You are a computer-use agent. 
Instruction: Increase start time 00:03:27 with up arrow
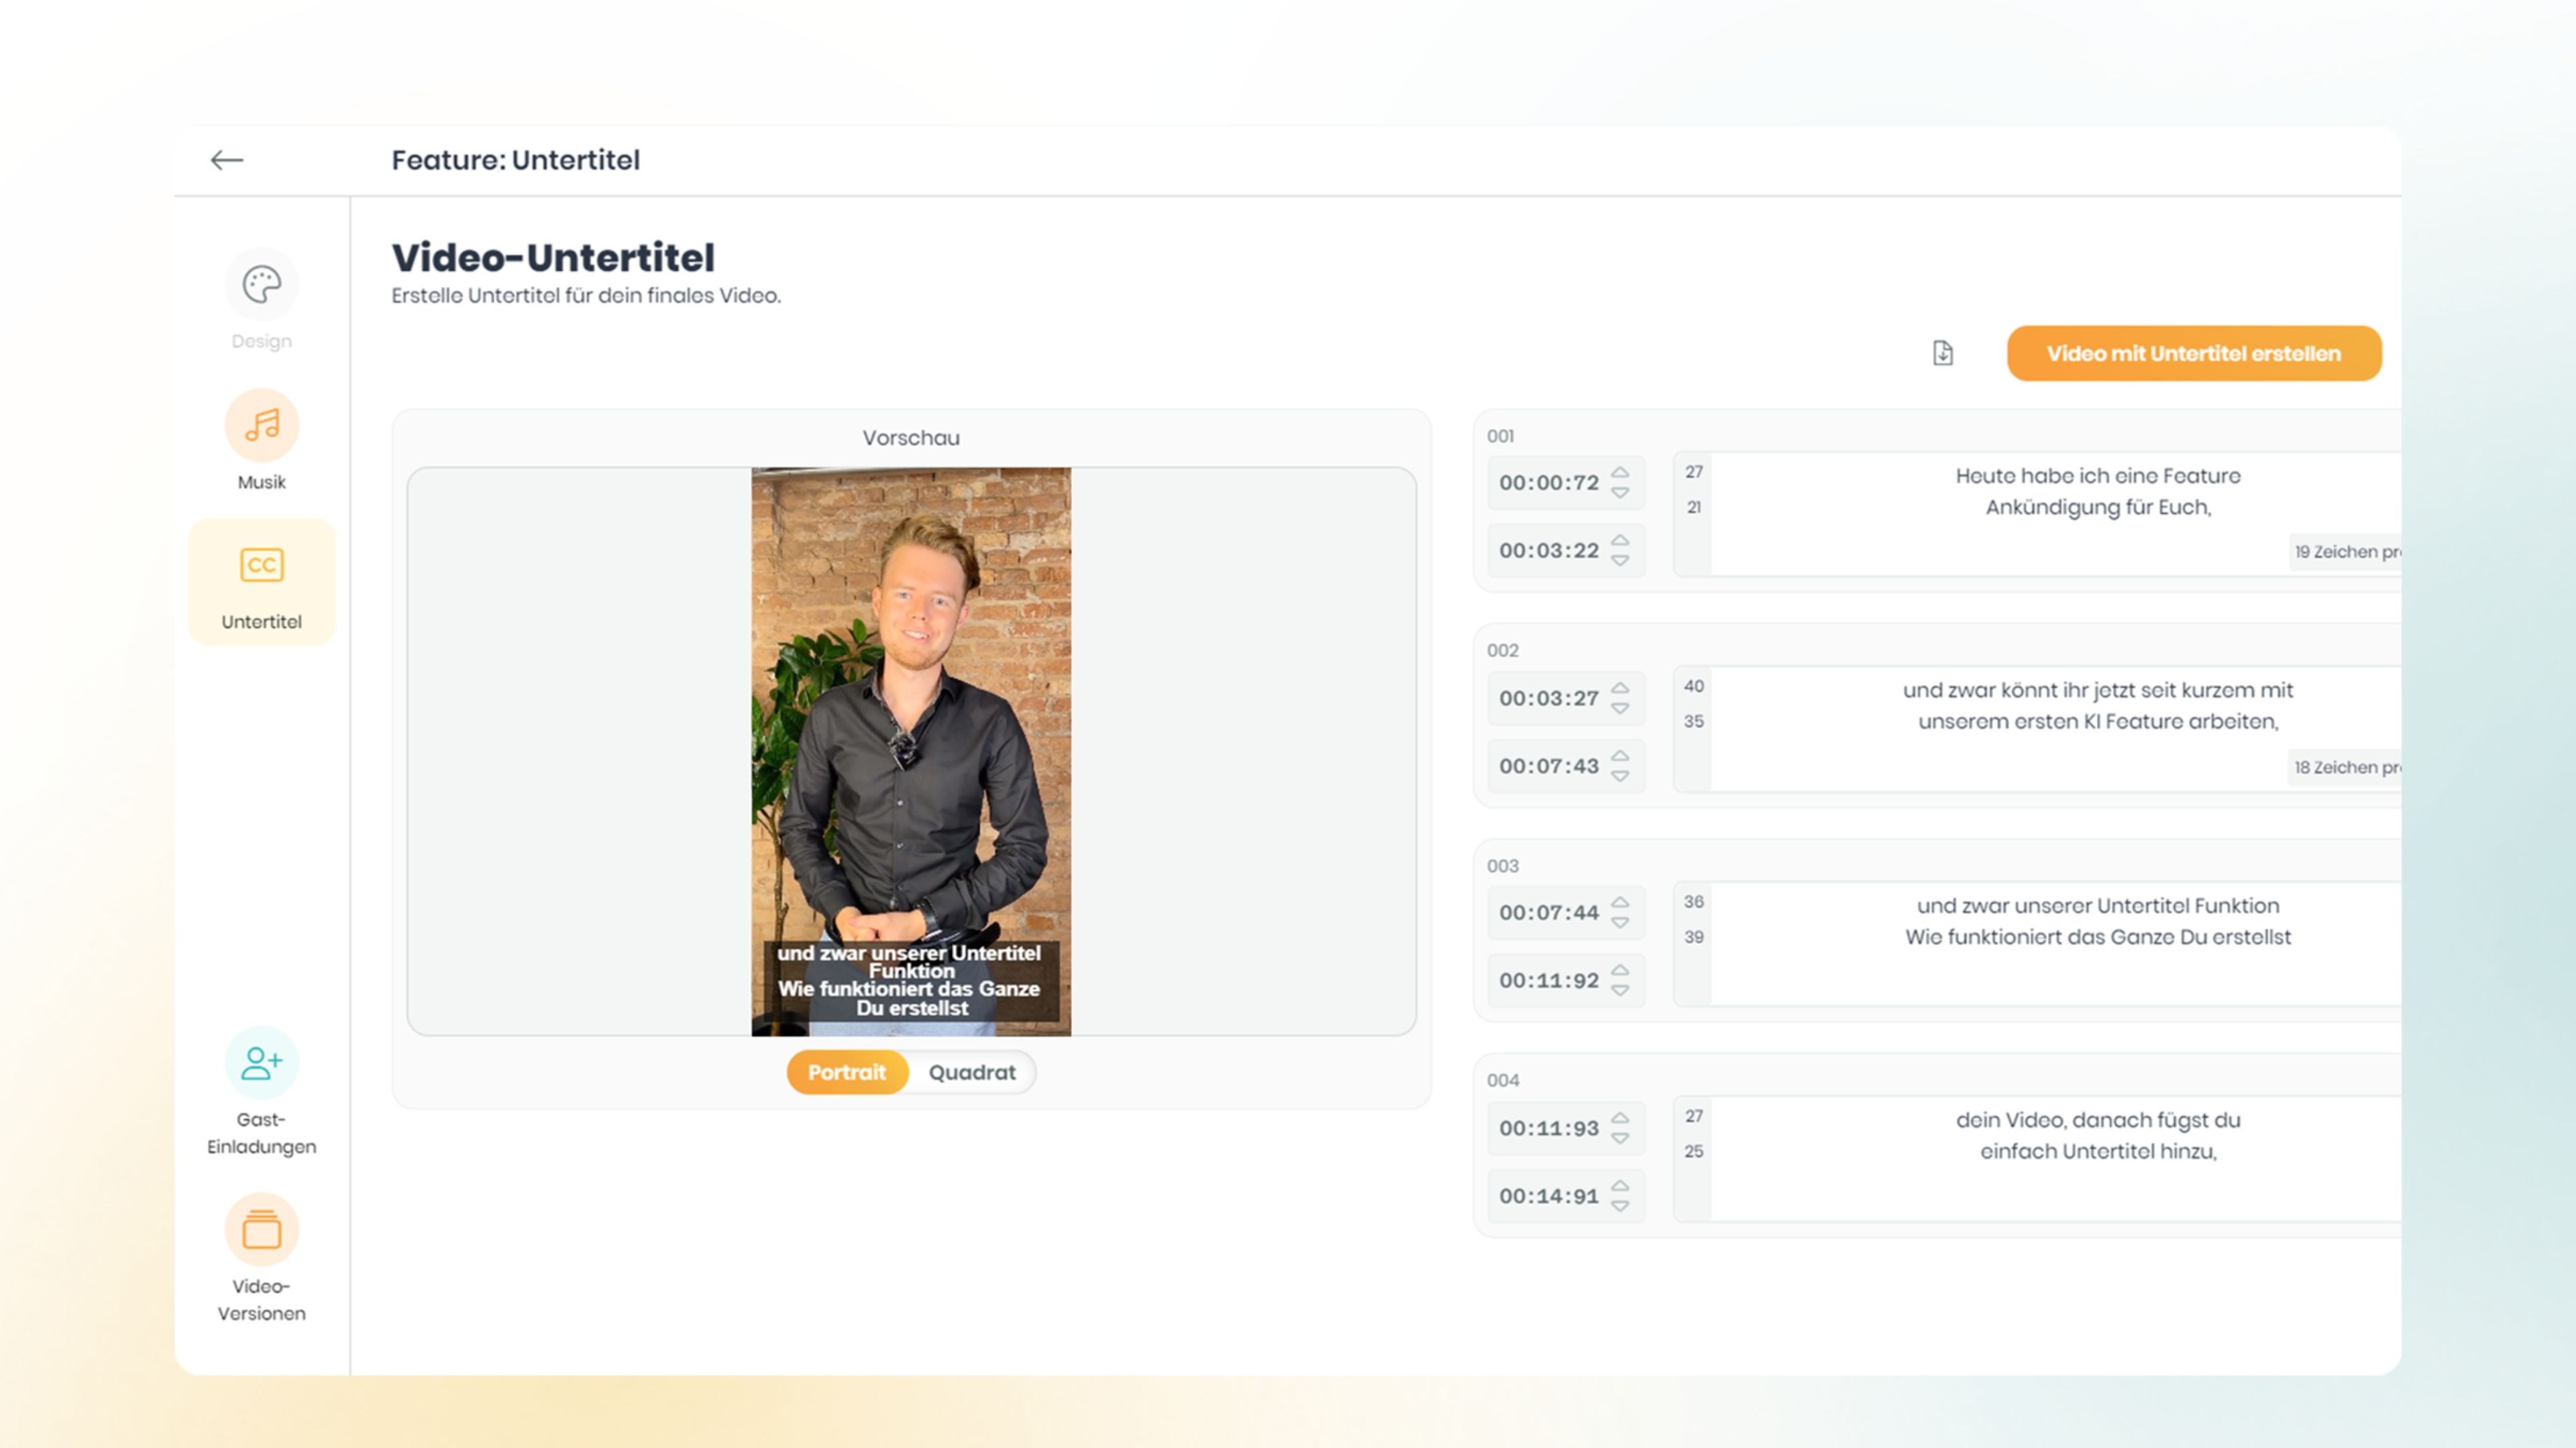click(1620, 688)
